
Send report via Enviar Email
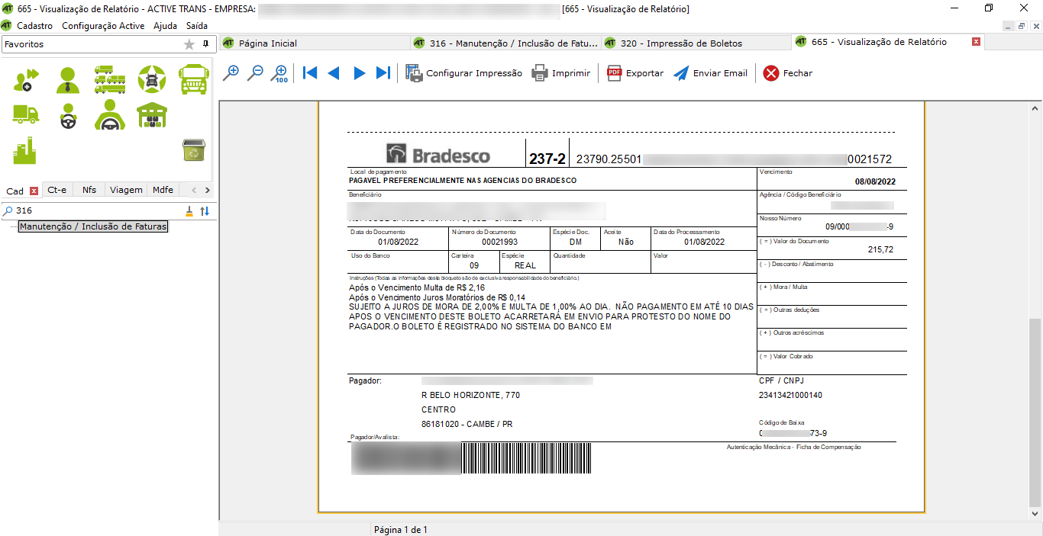[710, 73]
